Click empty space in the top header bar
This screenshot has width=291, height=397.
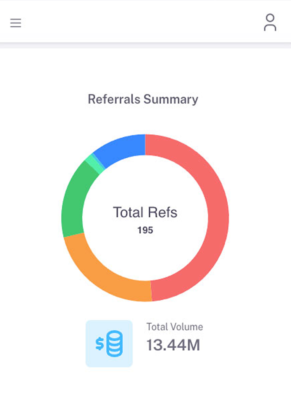(143, 22)
